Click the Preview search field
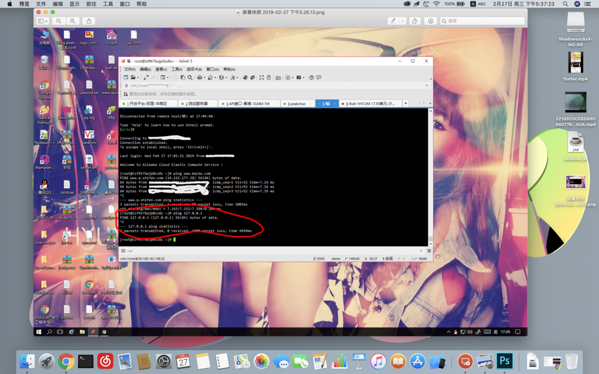Image resolution: width=599 pixels, height=374 pixels. (x=482, y=21)
